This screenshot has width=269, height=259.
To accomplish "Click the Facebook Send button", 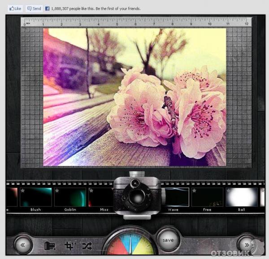I will (34, 9).
